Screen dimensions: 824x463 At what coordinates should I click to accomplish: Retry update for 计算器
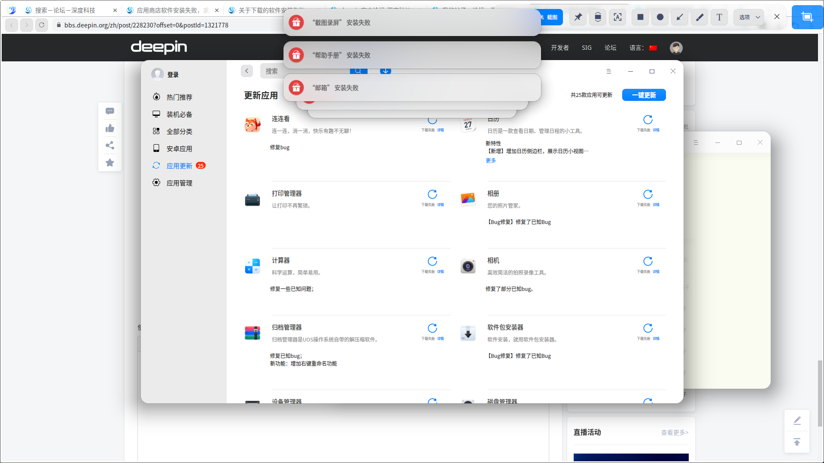tap(432, 261)
